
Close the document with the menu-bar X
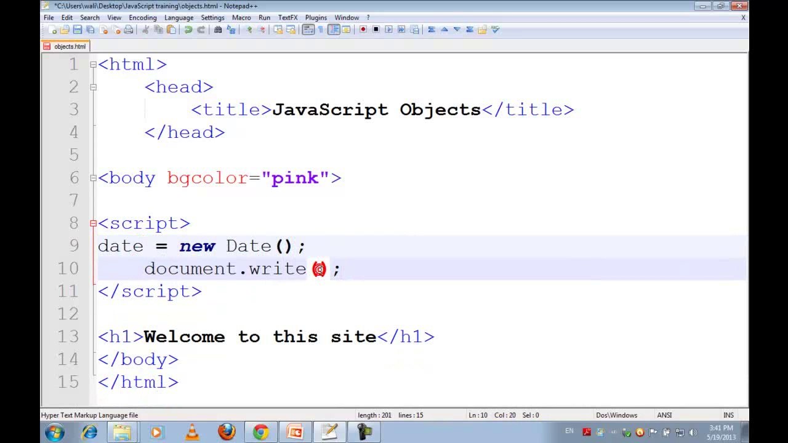pos(743,17)
